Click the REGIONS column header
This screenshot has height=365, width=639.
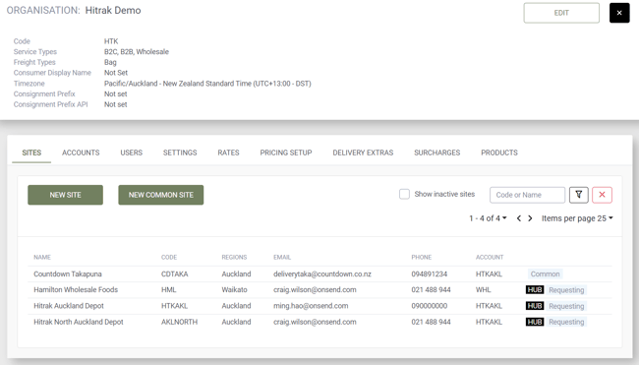click(x=234, y=258)
